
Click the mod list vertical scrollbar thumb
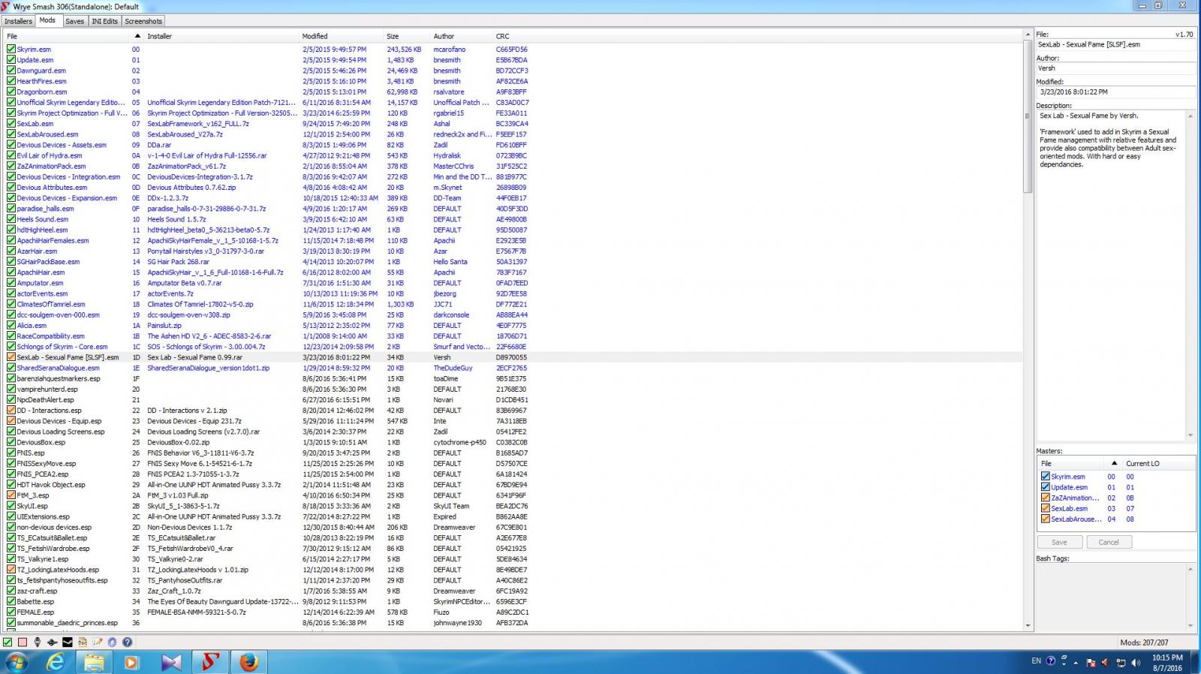[1028, 116]
